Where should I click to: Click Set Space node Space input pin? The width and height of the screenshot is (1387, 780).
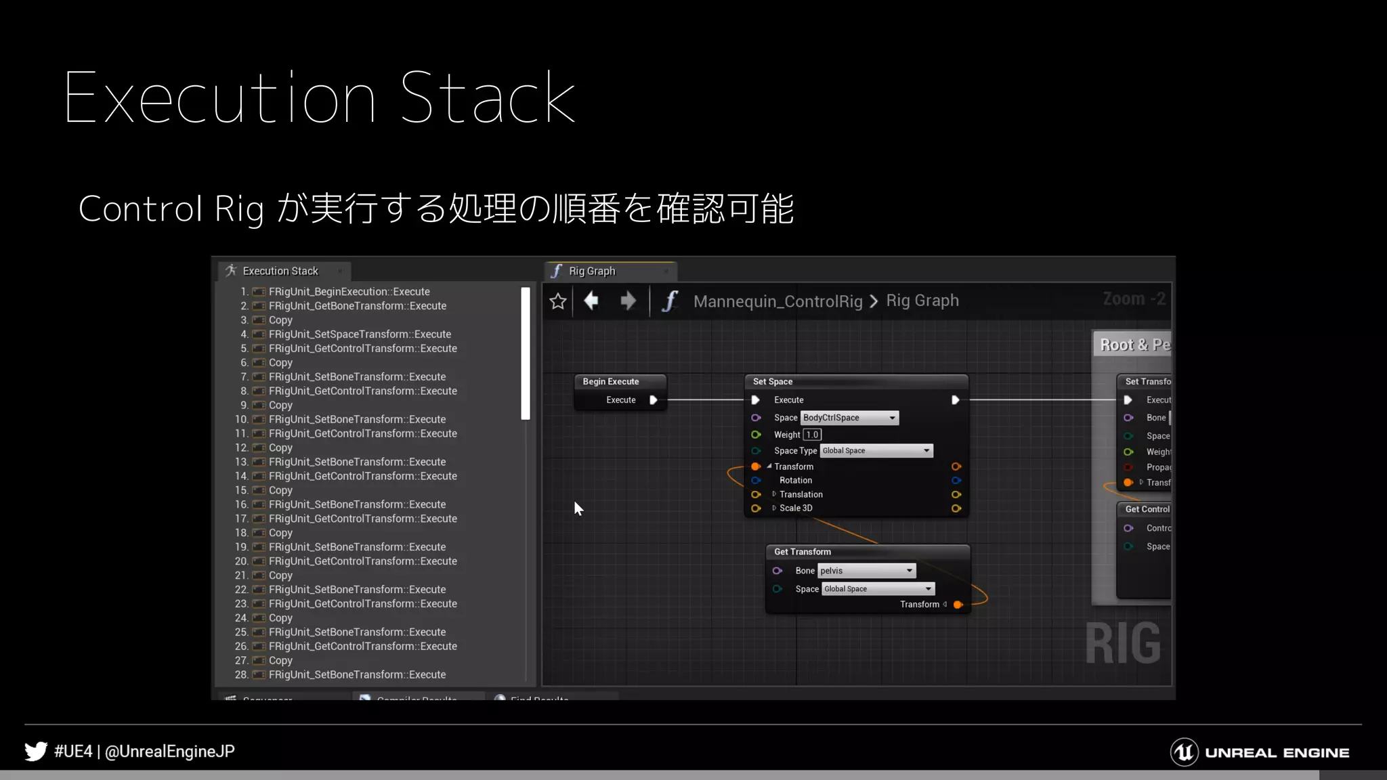(x=756, y=418)
